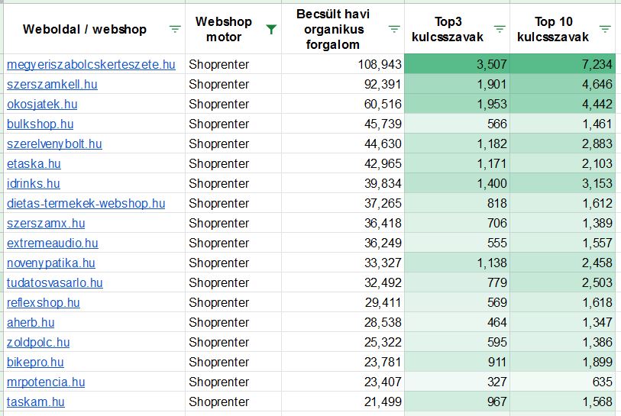Select cell with value 635
The image size is (621, 416).
(563, 382)
